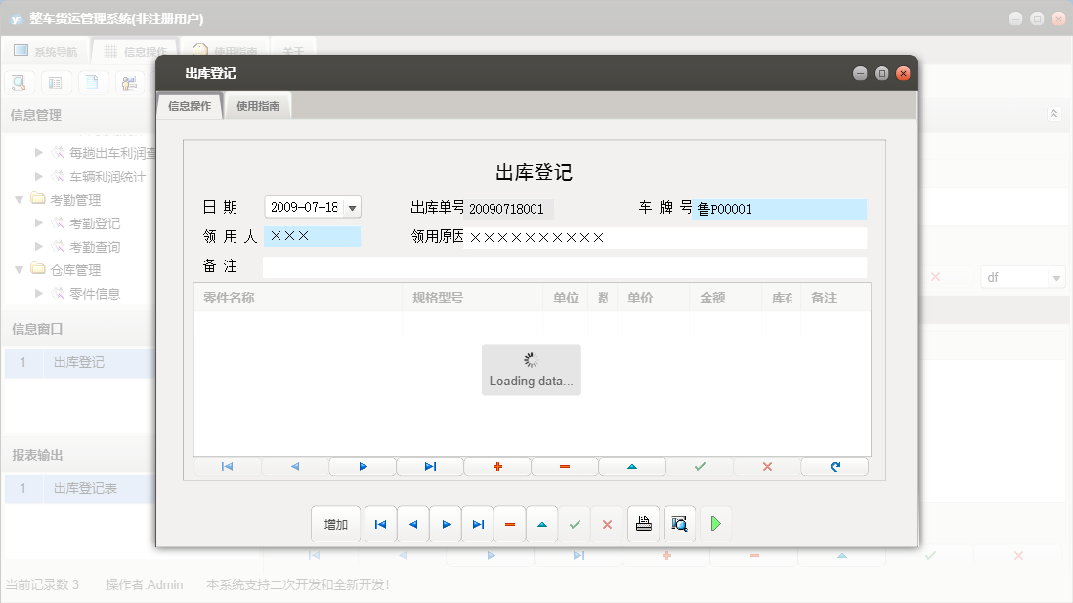Open printing via the printer icon
Image resolution: width=1073 pixels, height=603 pixels.
(x=643, y=524)
